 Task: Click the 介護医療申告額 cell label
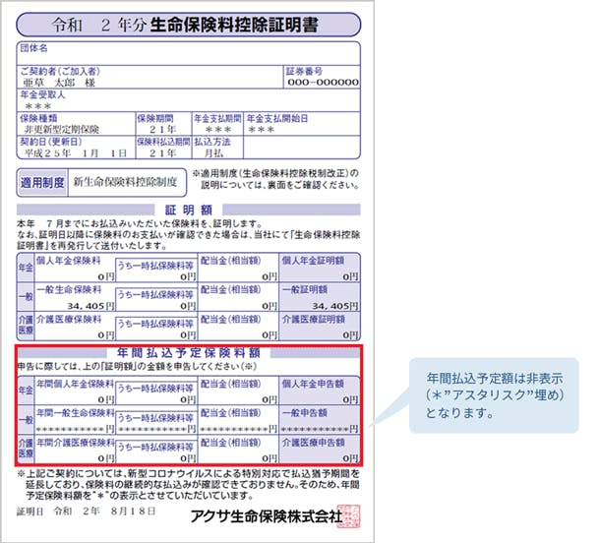(314, 443)
